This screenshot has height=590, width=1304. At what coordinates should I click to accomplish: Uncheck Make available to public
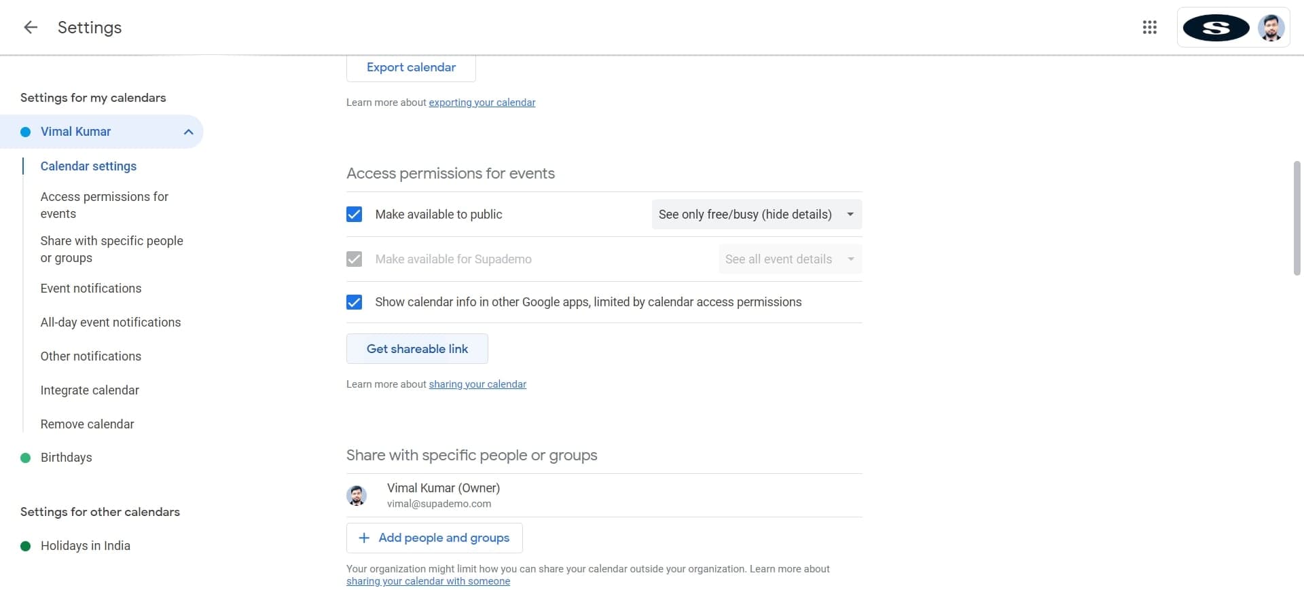click(x=354, y=215)
